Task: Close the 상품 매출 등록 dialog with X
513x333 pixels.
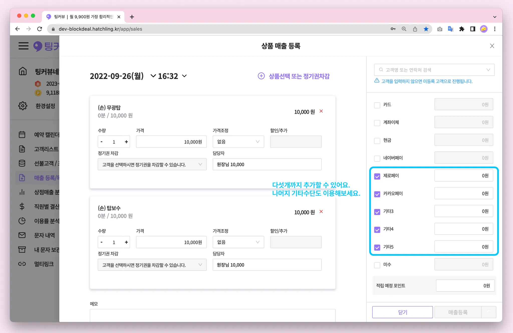Action: coord(492,46)
